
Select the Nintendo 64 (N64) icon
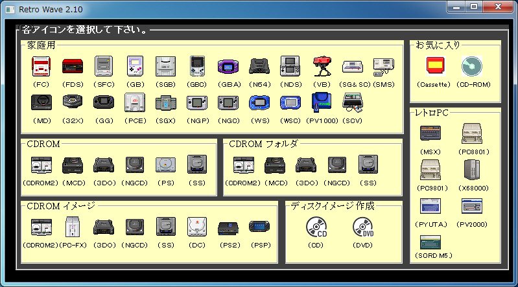tap(259, 66)
